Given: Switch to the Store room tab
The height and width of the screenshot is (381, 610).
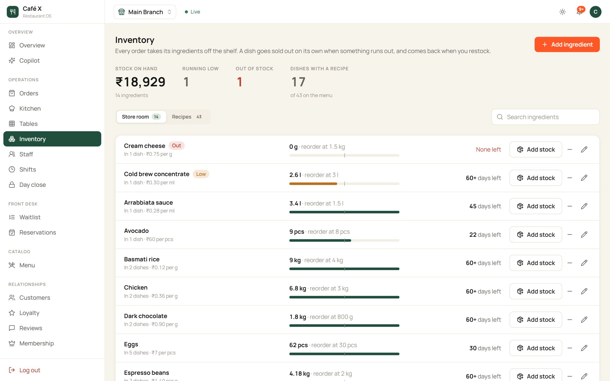Looking at the screenshot, I should [141, 117].
